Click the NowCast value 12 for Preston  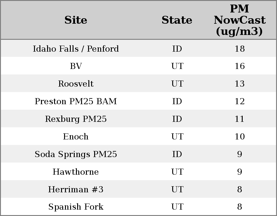coord(239,101)
